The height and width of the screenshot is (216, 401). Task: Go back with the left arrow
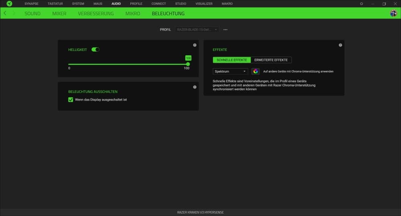pyautogui.click(x=5, y=13)
